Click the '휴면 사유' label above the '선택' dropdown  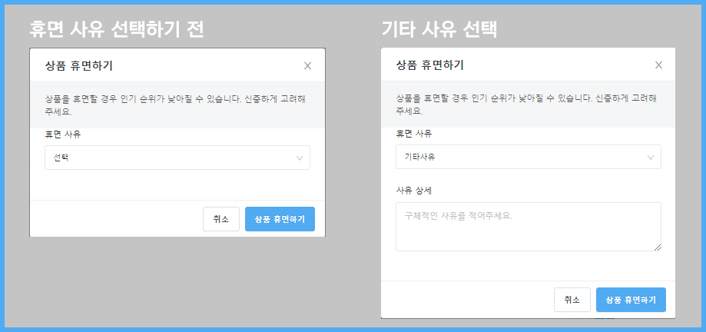pyautogui.click(x=62, y=134)
